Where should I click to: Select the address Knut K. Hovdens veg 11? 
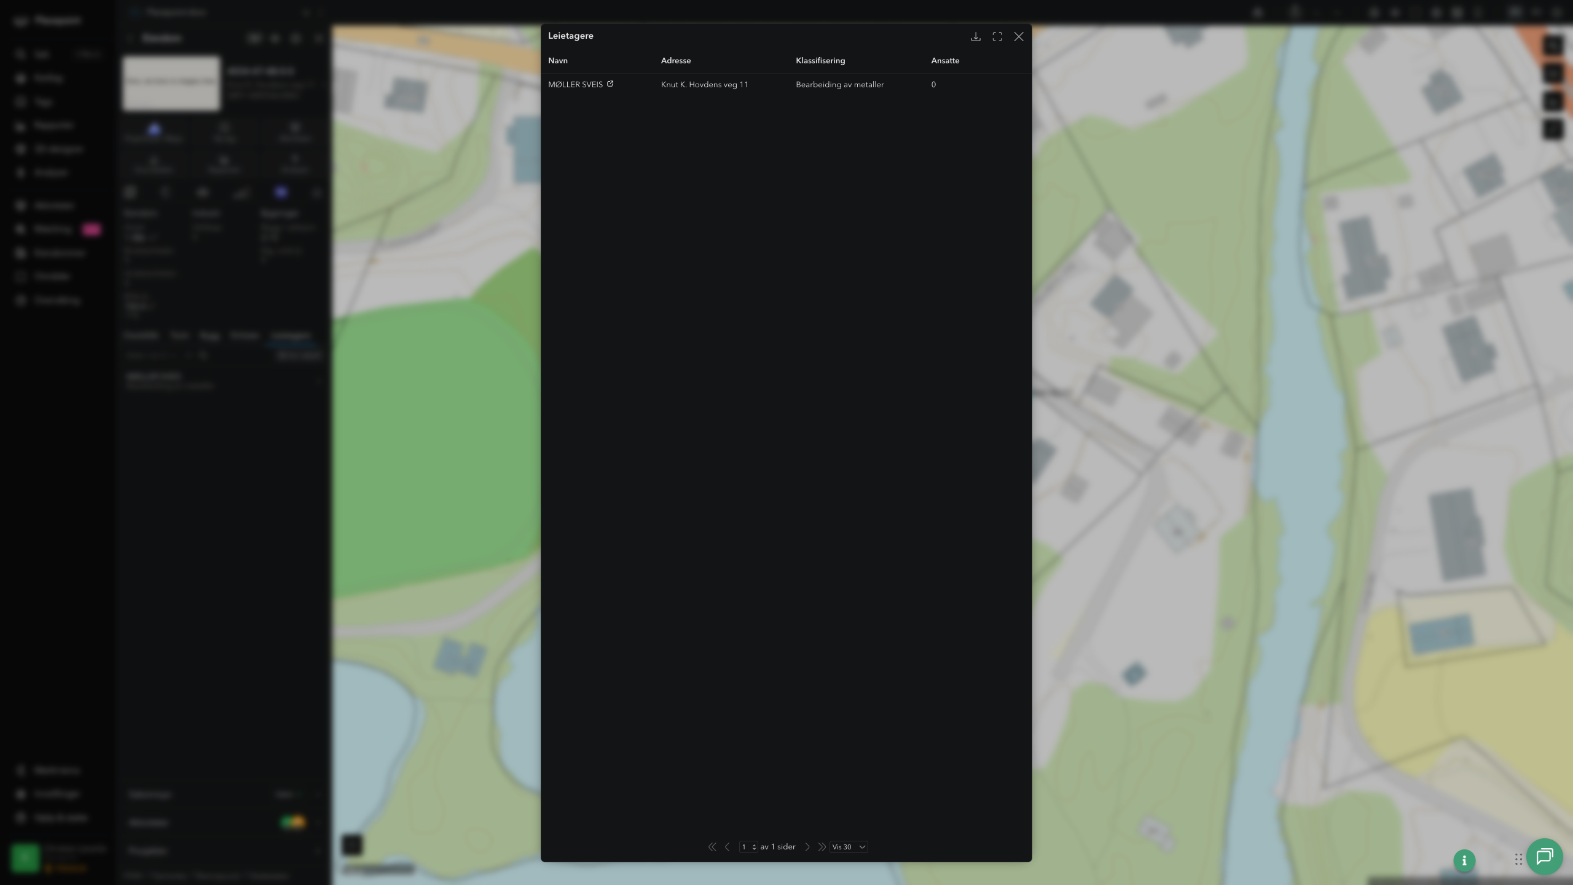[x=705, y=84]
